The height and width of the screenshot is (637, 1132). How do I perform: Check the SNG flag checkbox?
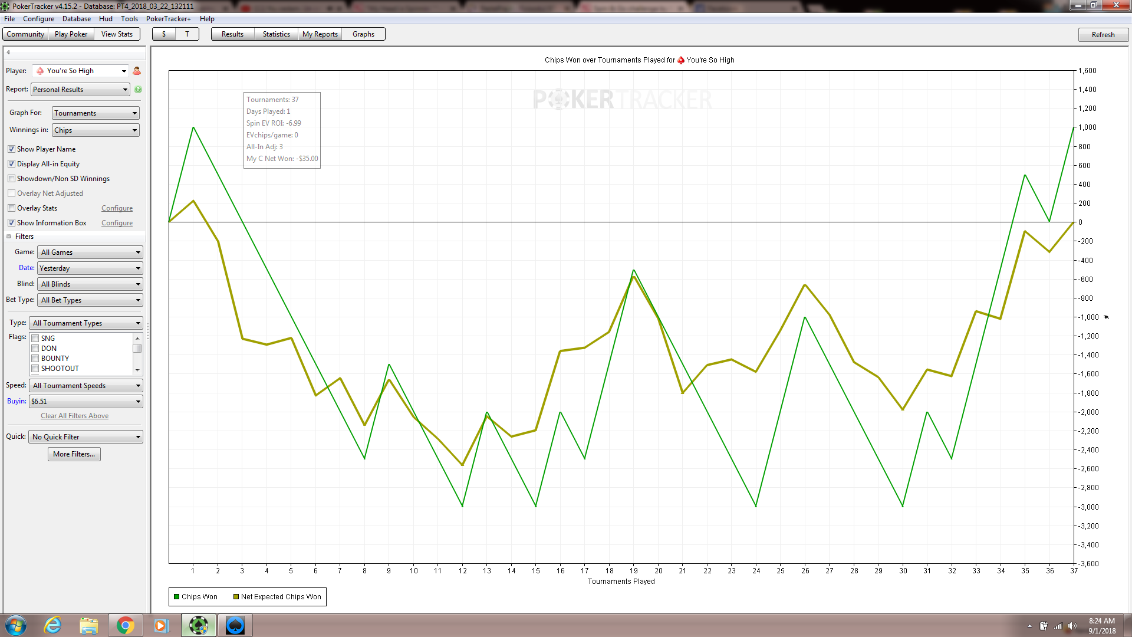tap(35, 339)
